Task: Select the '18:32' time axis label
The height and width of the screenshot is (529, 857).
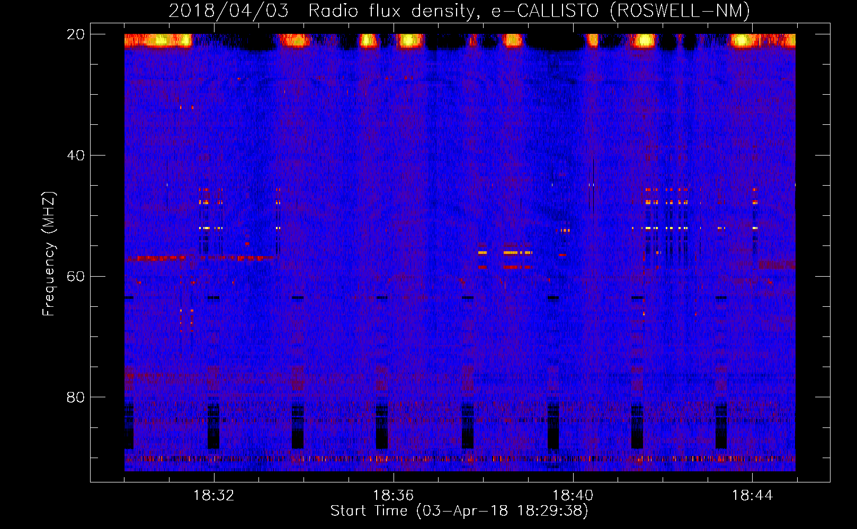Action: [x=214, y=496]
